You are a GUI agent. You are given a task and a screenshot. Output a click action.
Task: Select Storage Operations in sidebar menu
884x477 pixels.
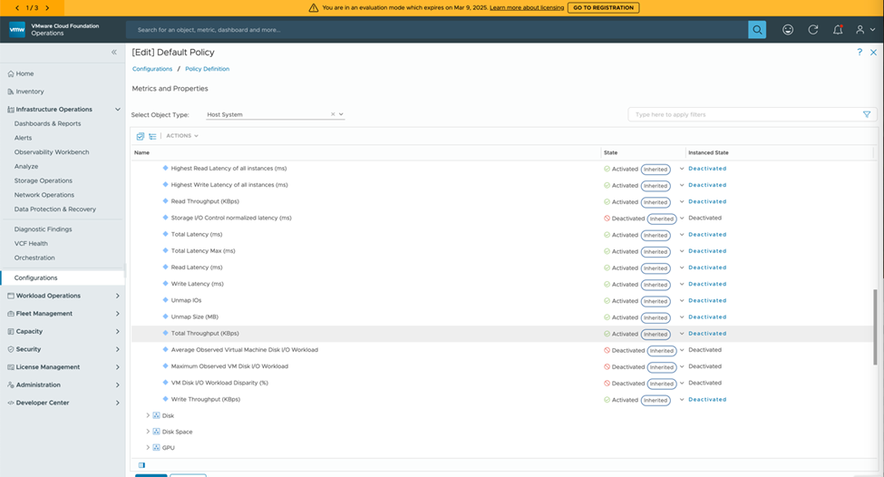coord(44,180)
